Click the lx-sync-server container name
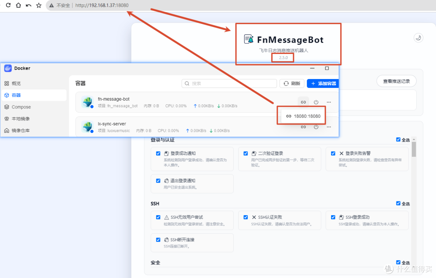The height and width of the screenshot is (278, 436). click(112, 124)
